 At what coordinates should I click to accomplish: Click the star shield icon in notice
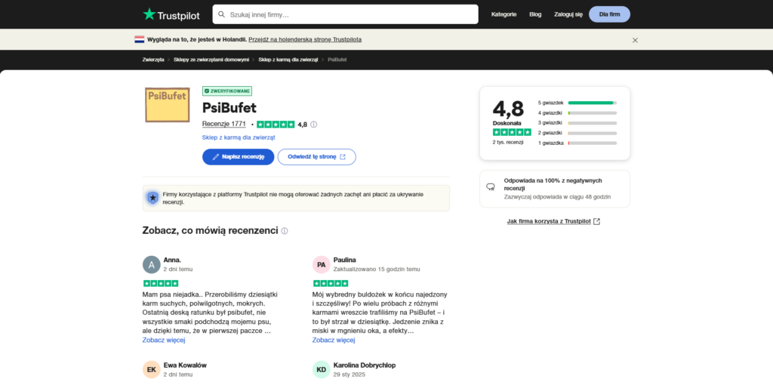click(x=152, y=198)
